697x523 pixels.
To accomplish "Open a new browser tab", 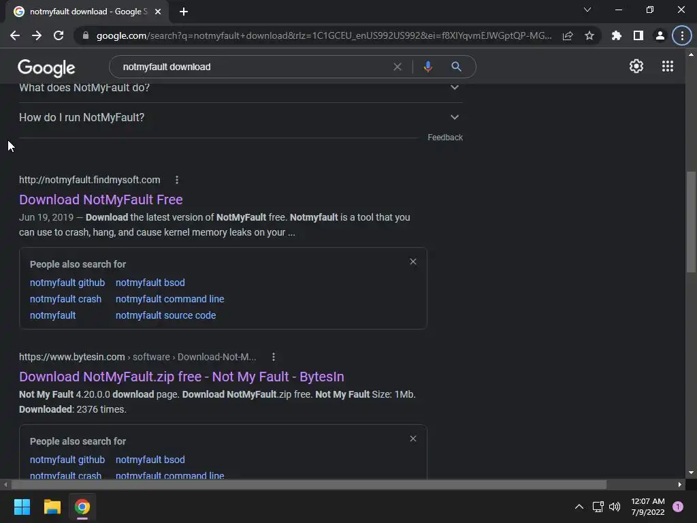I will 184,12.
